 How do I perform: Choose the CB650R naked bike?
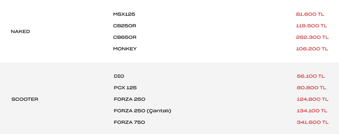click(x=125, y=37)
